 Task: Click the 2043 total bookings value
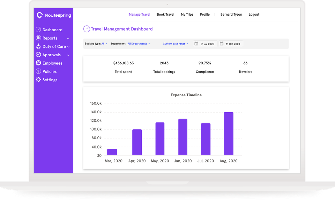tap(164, 63)
